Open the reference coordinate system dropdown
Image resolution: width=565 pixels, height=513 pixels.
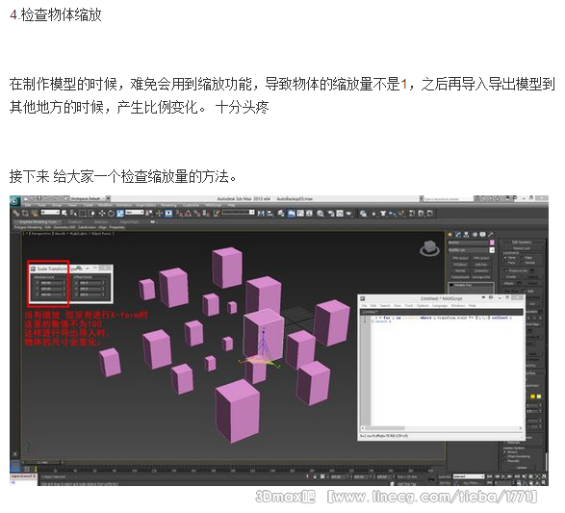135,212
